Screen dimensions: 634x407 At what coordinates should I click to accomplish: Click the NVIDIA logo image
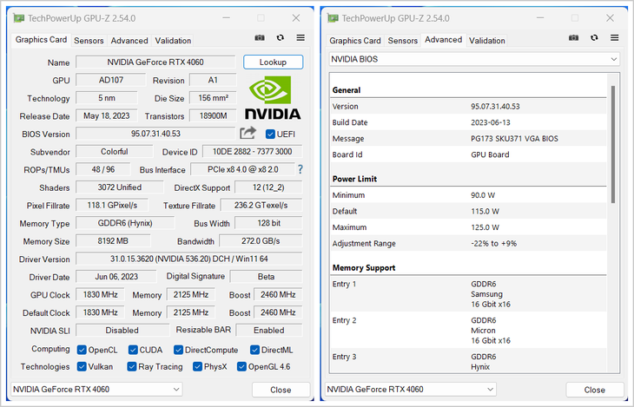(x=273, y=98)
